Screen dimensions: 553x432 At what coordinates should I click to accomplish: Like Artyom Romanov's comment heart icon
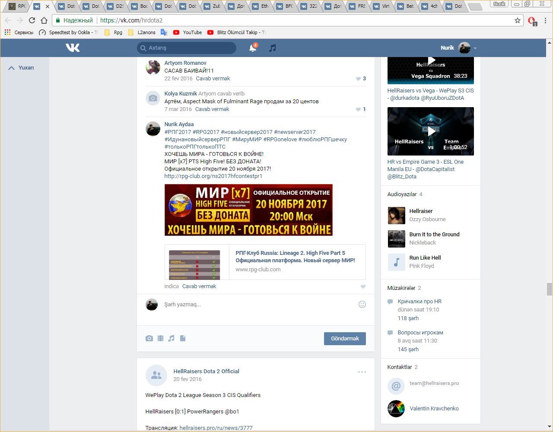coord(358,79)
